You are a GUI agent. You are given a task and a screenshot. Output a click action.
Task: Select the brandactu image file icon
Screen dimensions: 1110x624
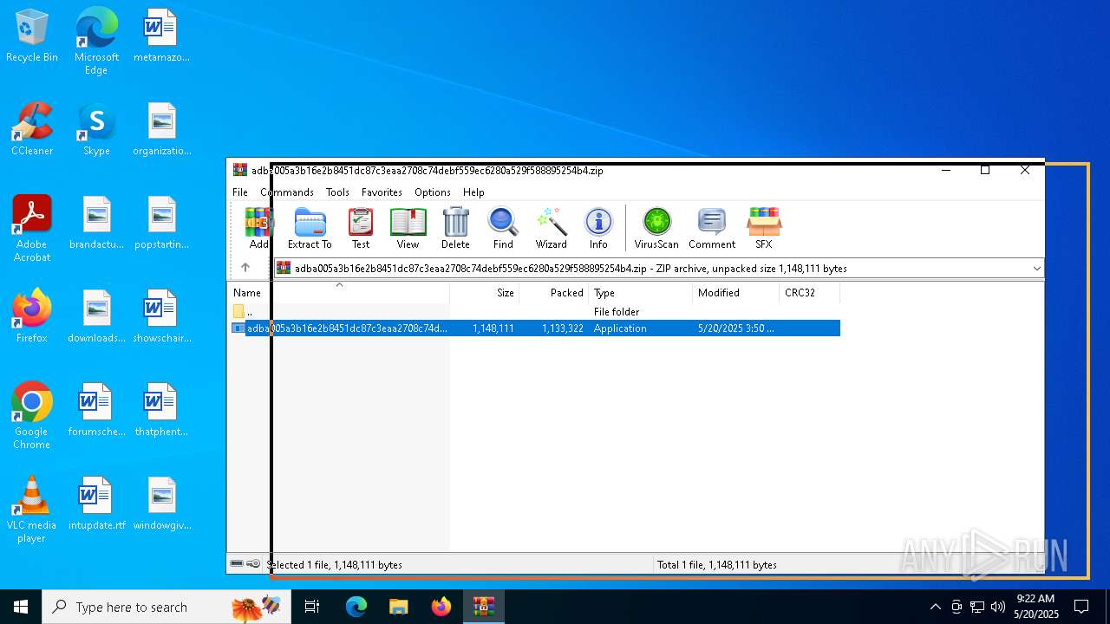pyautogui.click(x=96, y=223)
